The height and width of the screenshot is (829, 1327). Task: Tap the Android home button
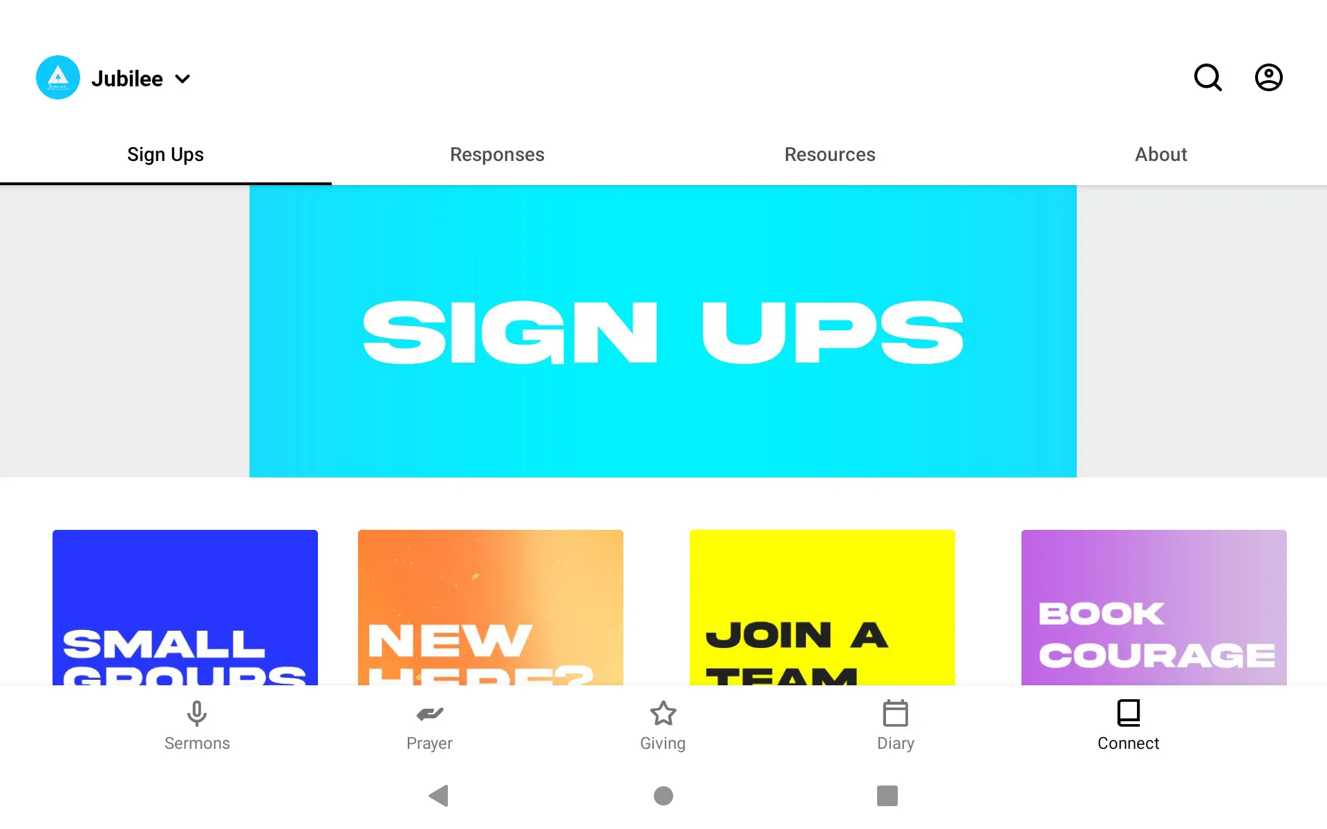tap(663, 796)
